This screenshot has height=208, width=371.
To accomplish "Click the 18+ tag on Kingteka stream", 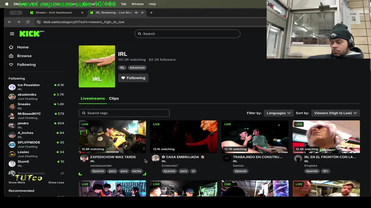I will pos(325,171).
